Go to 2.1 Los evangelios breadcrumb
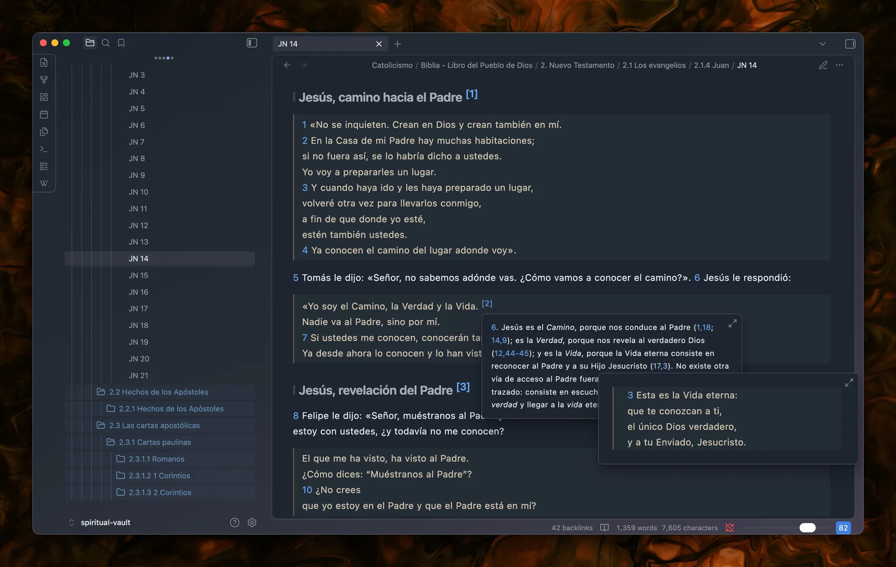The height and width of the screenshot is (567, 896). [x=654, y=65]
